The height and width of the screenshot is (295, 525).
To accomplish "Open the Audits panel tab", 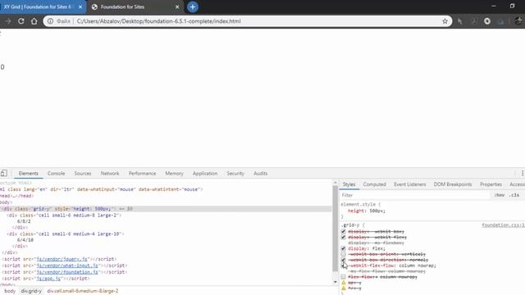I will pyautogui.click(x=261, y=173).
